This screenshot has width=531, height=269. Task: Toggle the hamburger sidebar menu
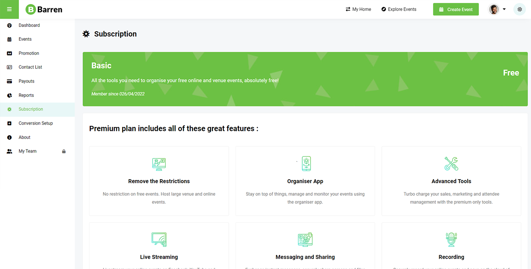(9, 9)
